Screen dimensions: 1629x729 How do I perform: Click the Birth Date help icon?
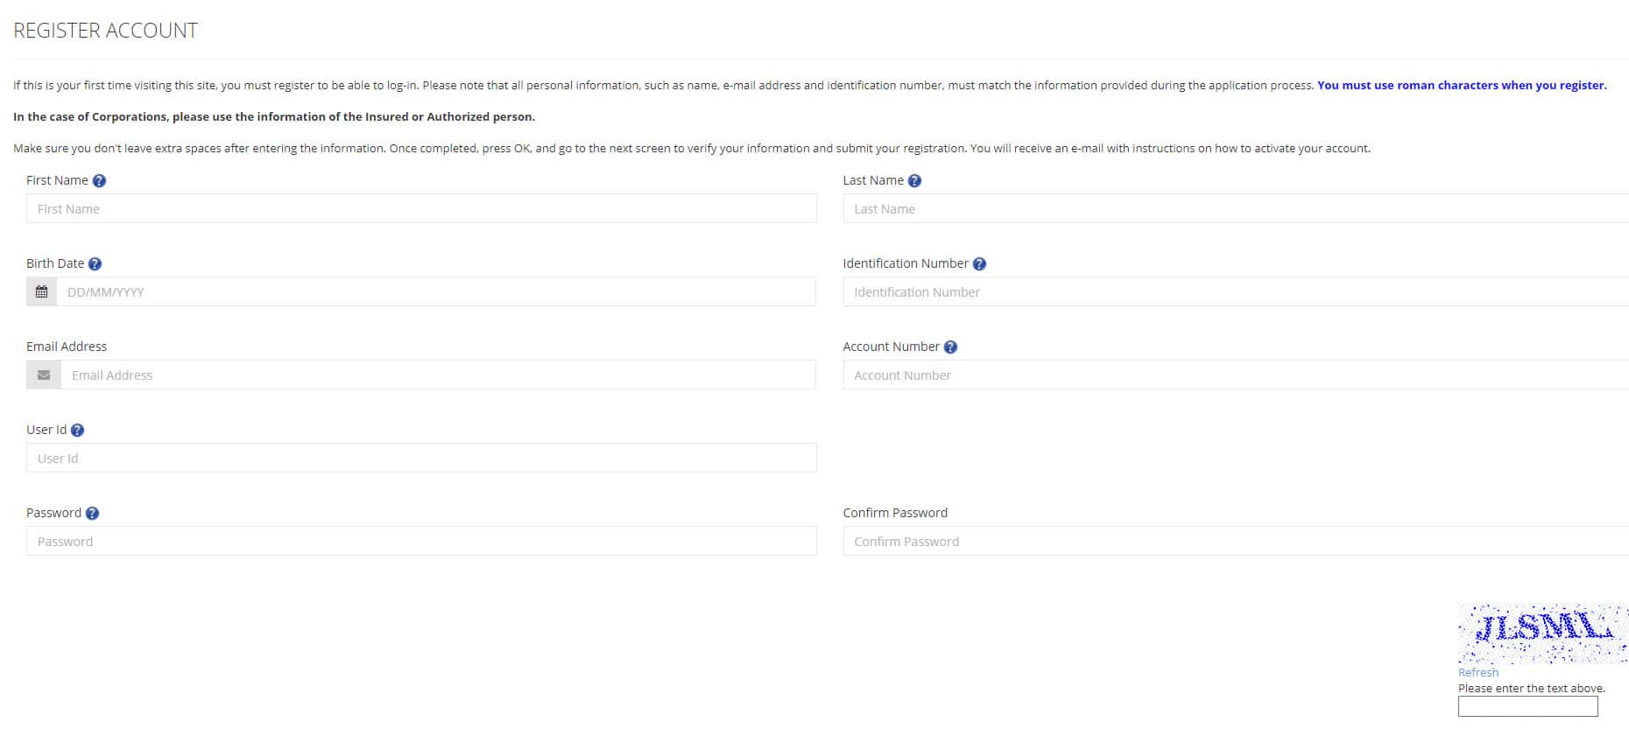pos(95,264)
